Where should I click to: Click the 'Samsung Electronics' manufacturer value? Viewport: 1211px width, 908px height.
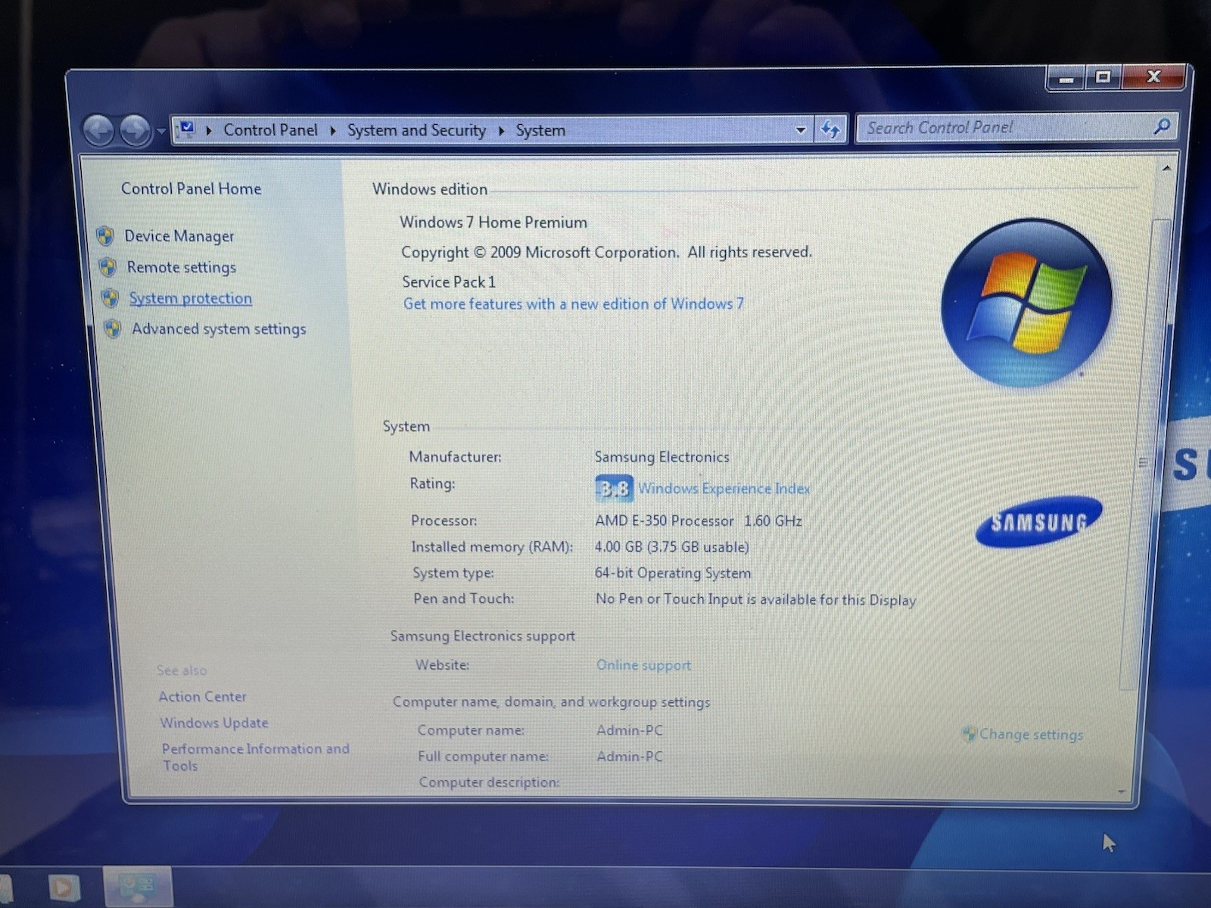pyautogui.click(x=662, y=457)
